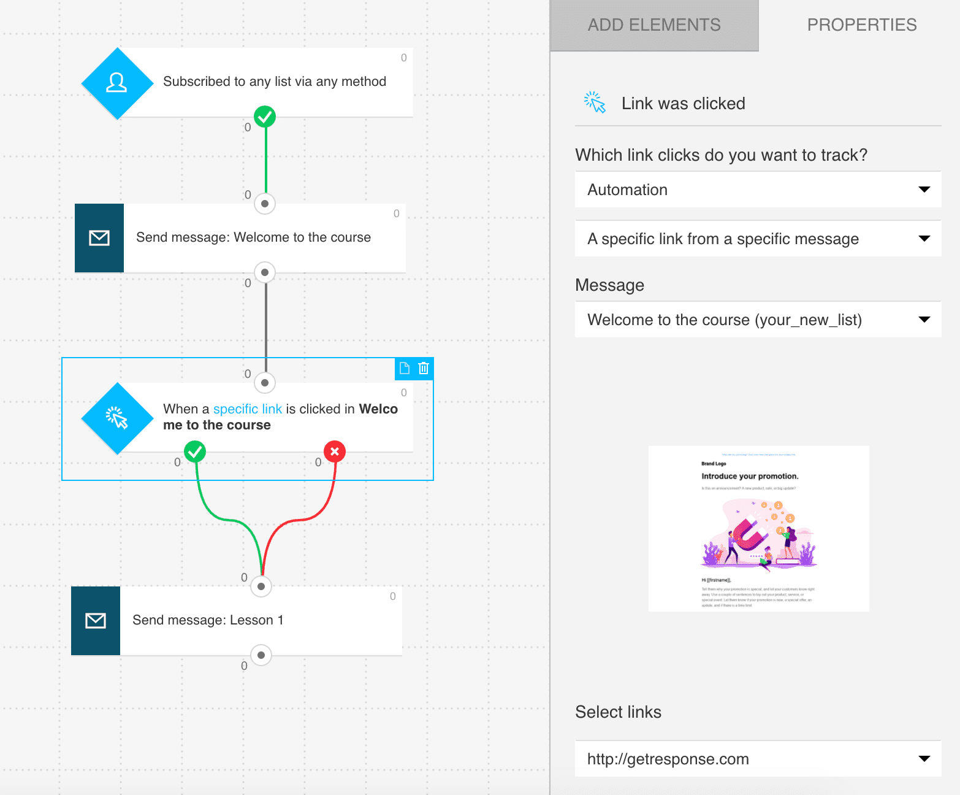Open the Automation tracking dropdown
The height and width of the screenshot is (795, 960).
758,190
